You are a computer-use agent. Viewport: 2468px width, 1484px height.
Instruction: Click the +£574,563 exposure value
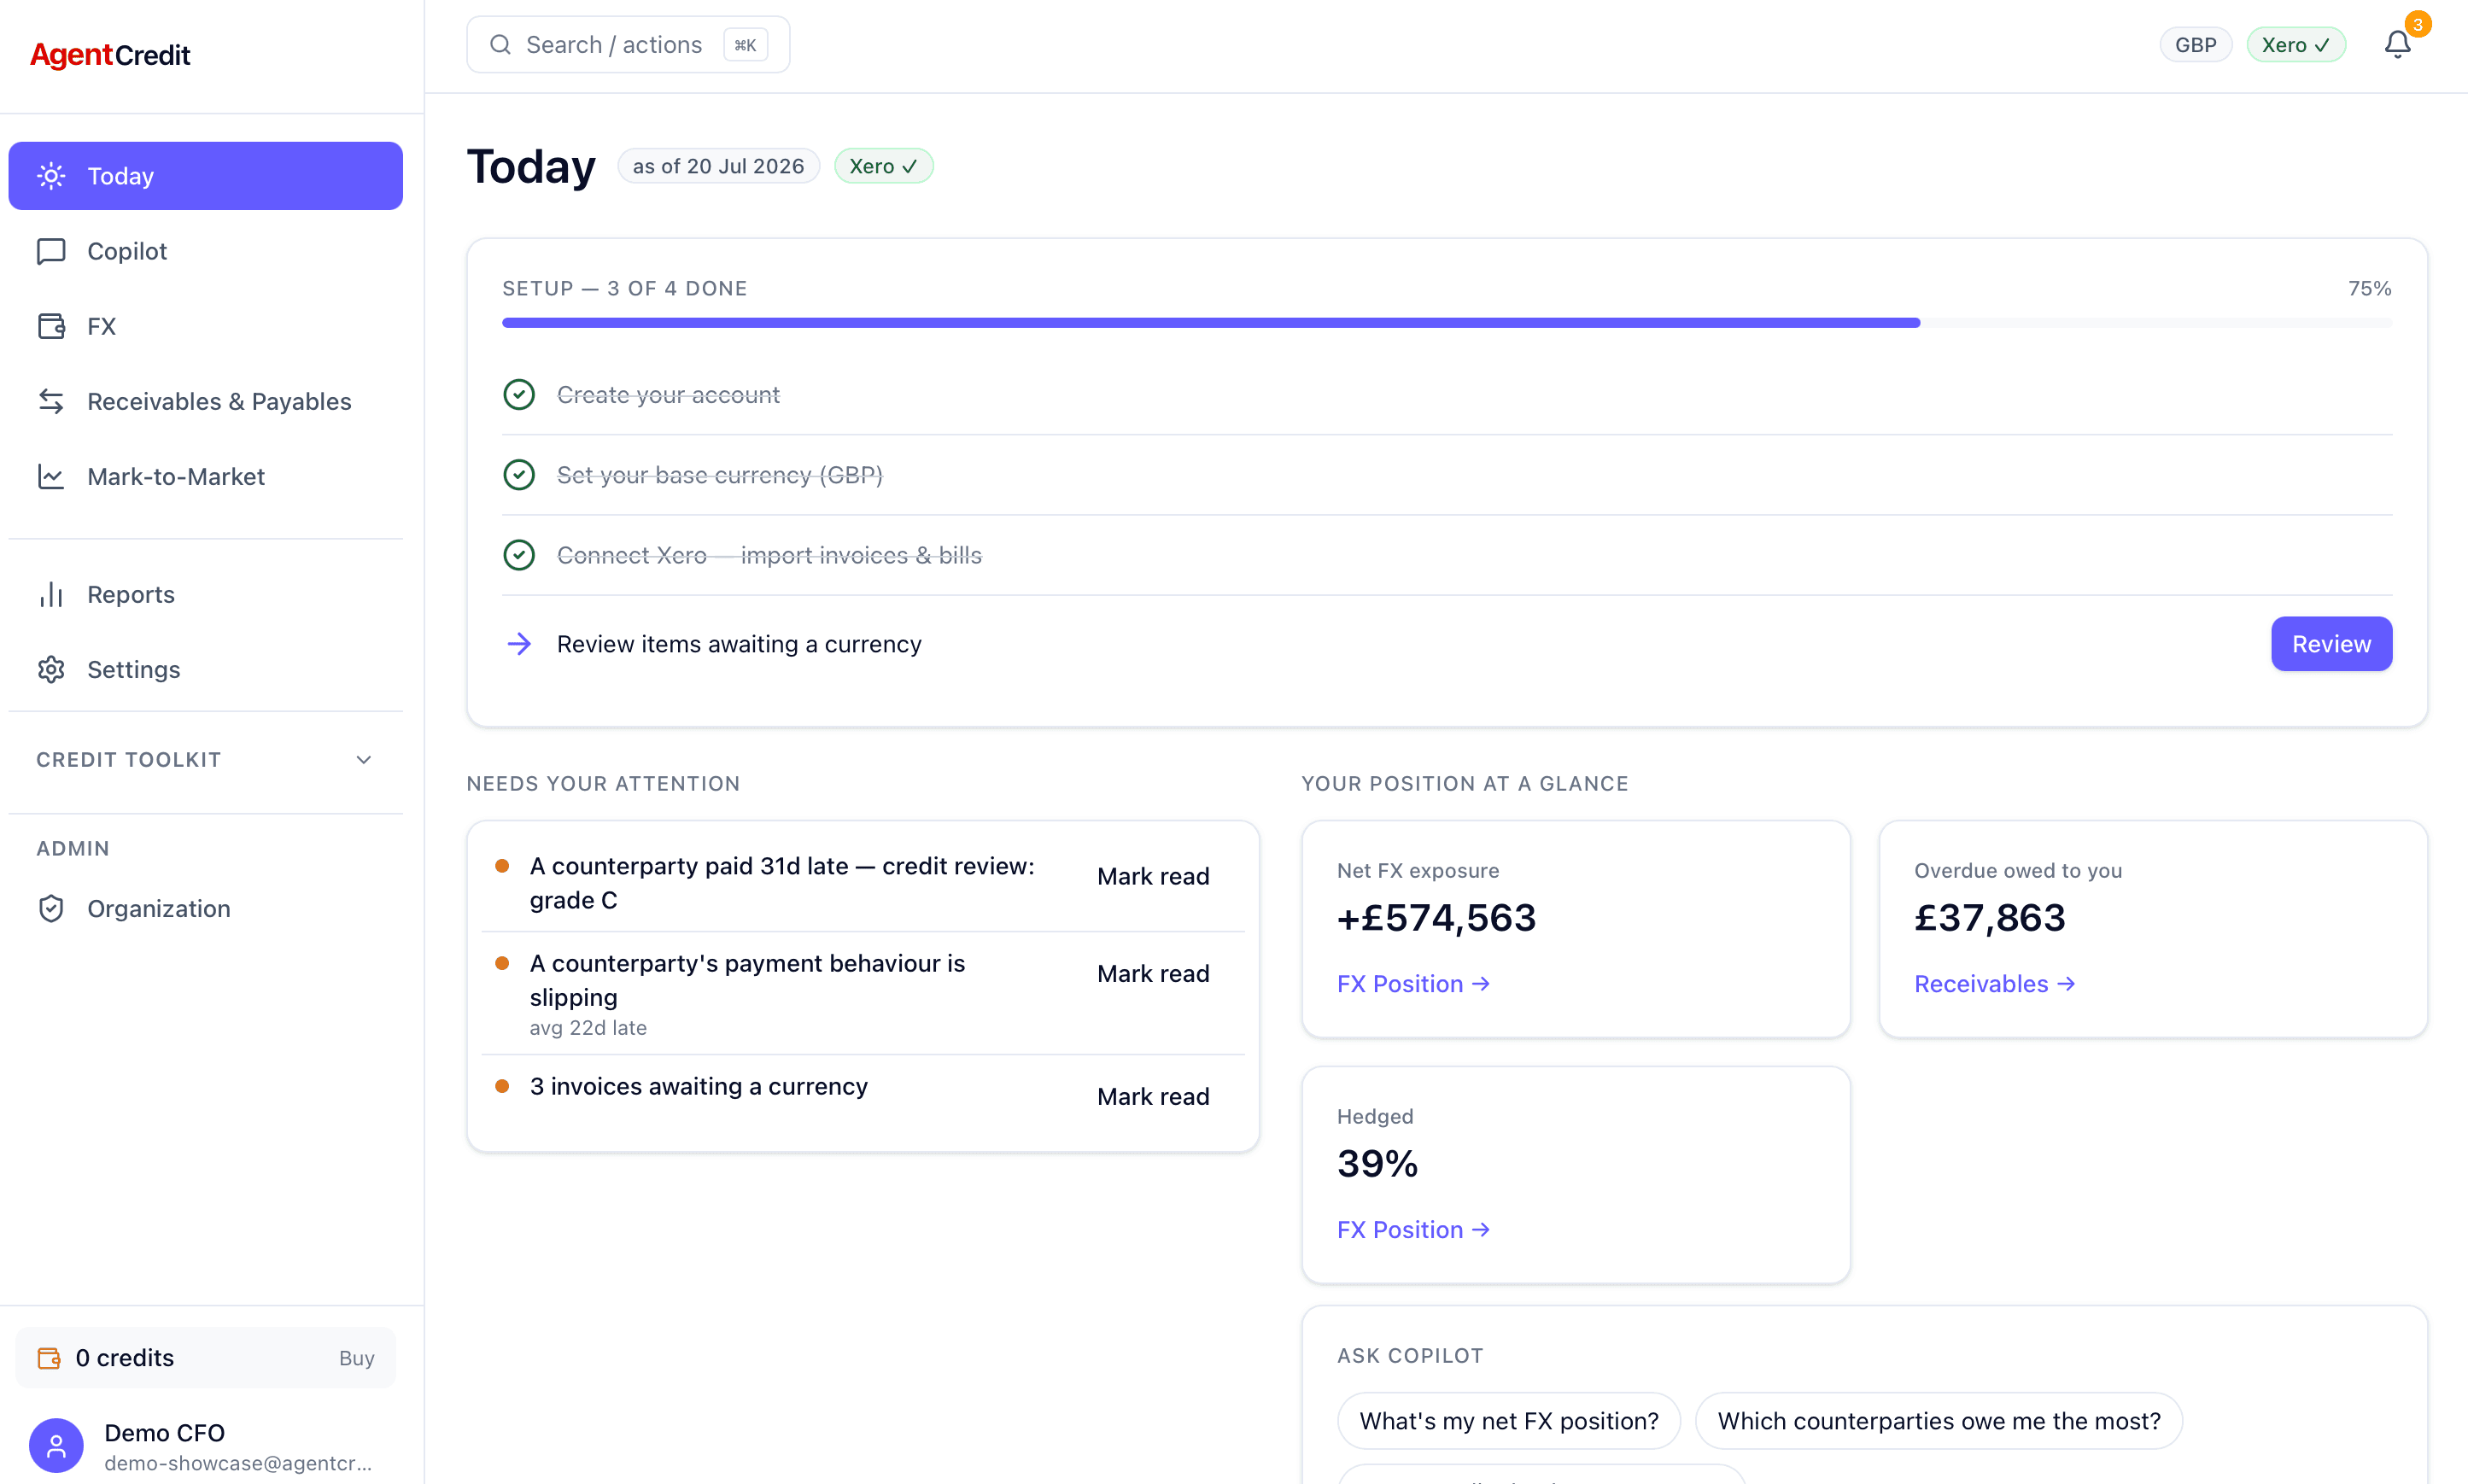tap(1436, 918)
